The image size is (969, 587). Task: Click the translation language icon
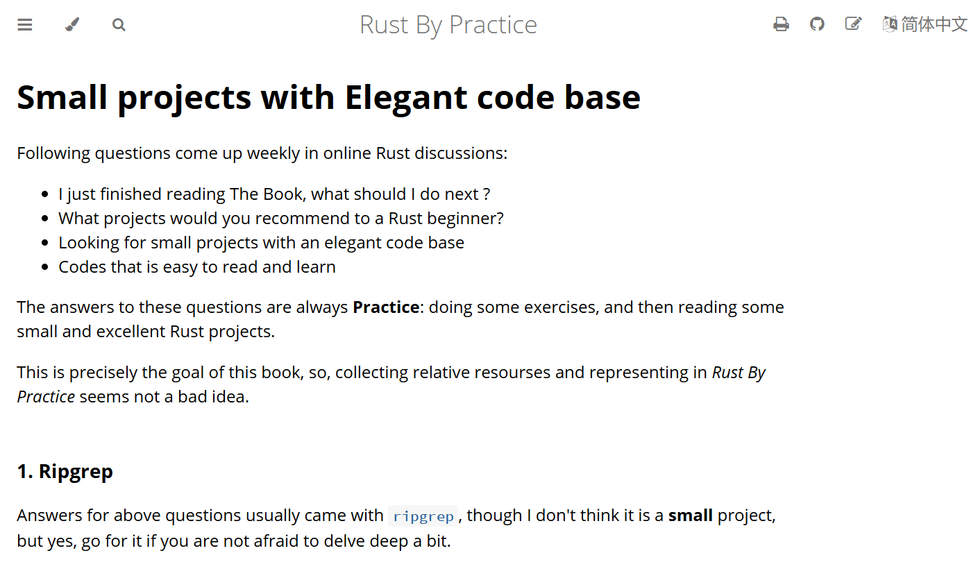click(890, 24)
